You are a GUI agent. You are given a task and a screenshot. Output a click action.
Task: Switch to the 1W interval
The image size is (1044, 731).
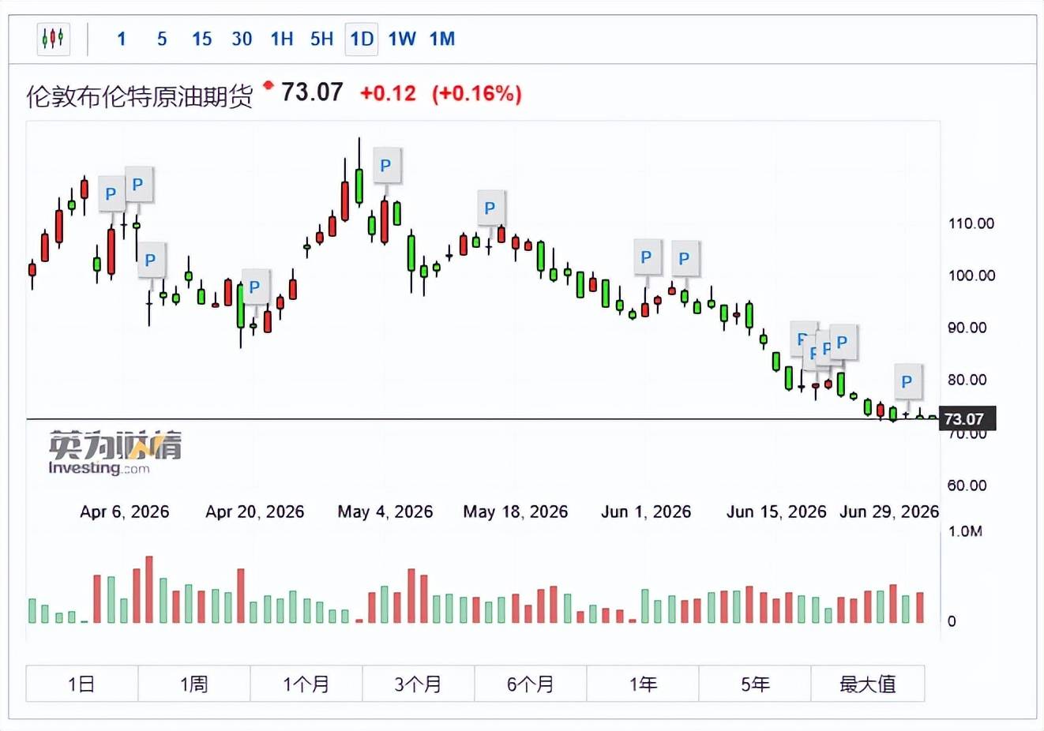[x=402, y=39]
